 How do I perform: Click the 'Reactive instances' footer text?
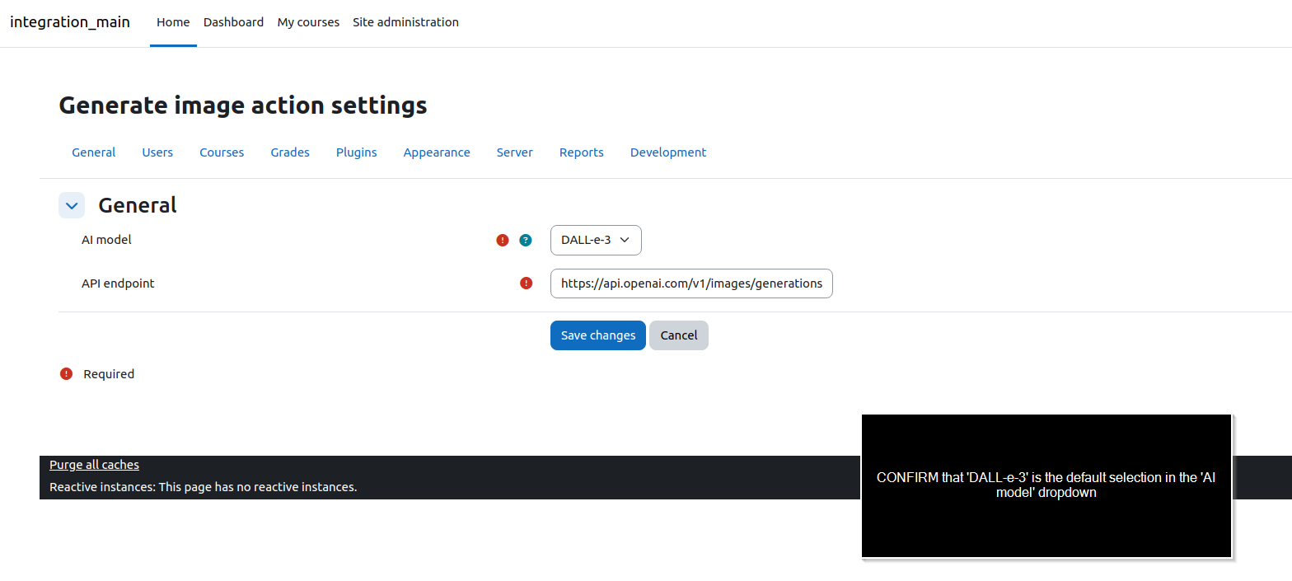[x=203, y=487]
